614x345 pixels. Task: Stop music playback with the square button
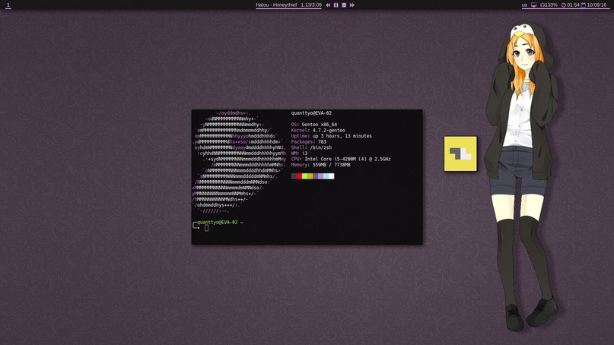pyautogui.click(x=344, y=5)
